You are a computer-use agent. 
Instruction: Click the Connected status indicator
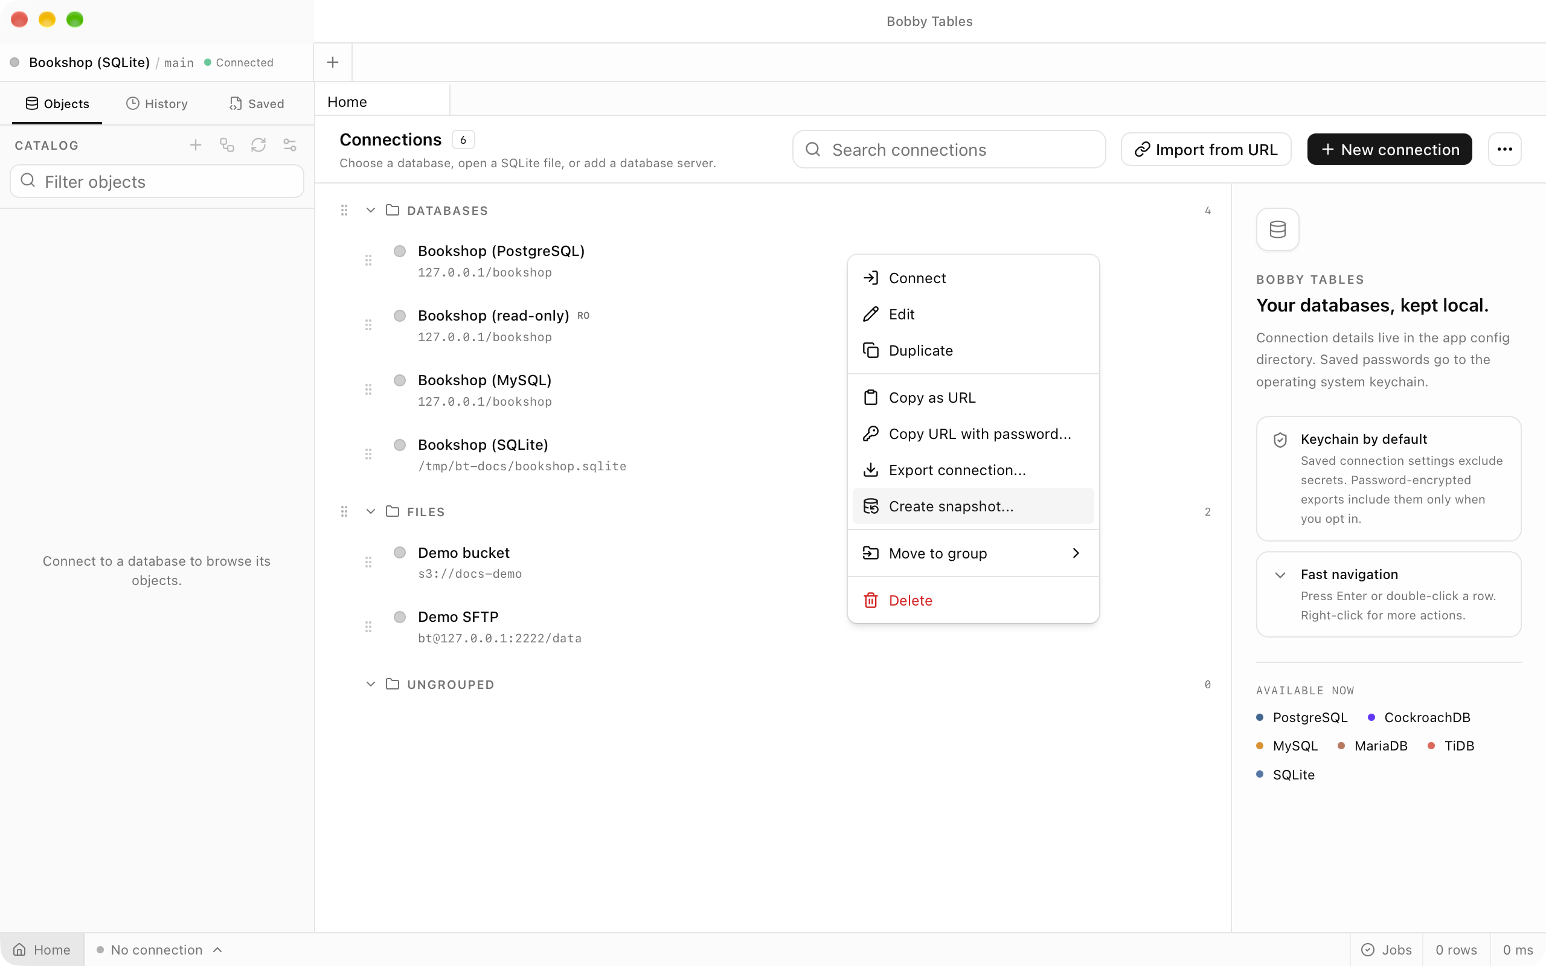[x=239, y=62]
